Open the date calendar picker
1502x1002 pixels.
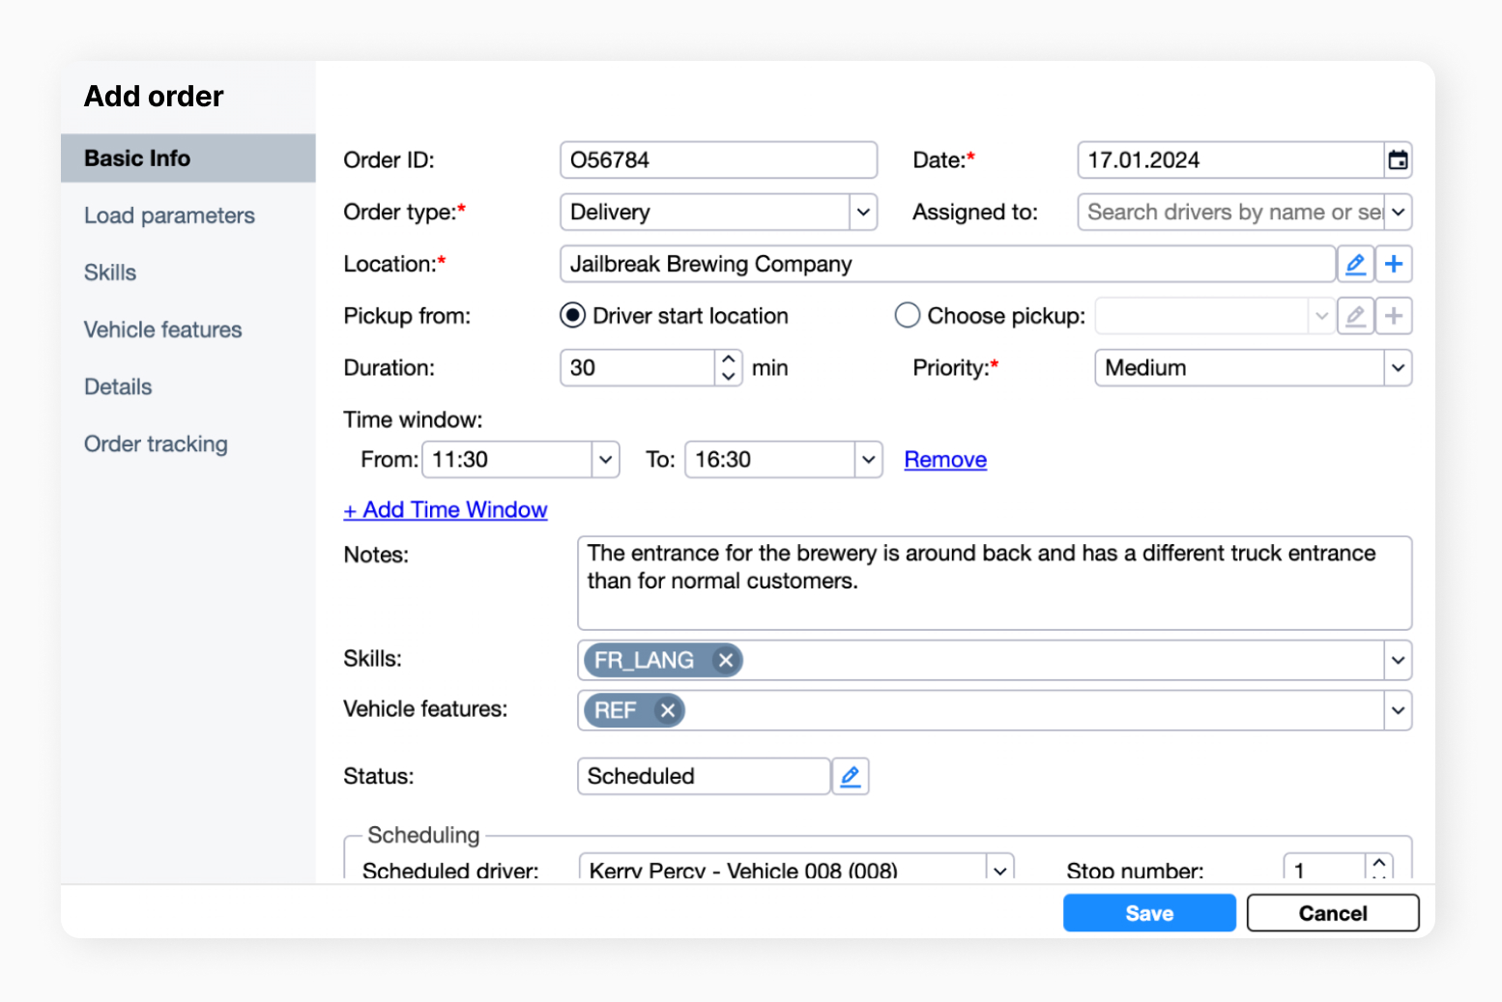[x=1398, y=160]
